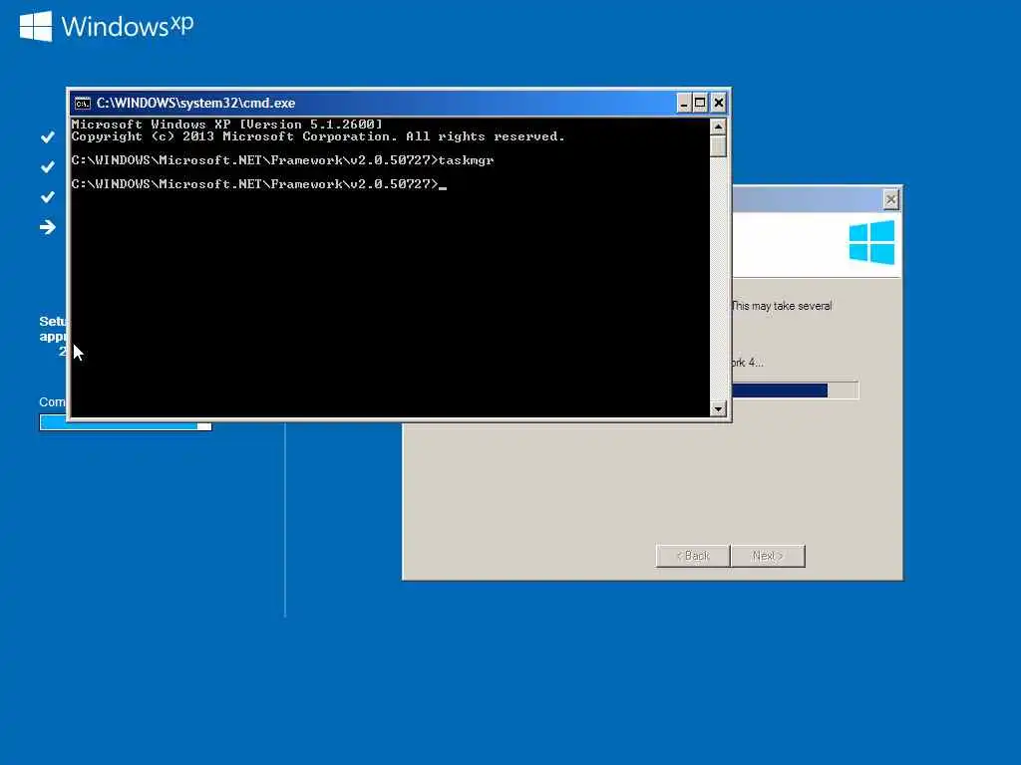Click the cmd vertical scrollbar thumb
Image resolution: width=1021 pixels, height=765 pixels.
pyautogui.click(x=718, y=145)
